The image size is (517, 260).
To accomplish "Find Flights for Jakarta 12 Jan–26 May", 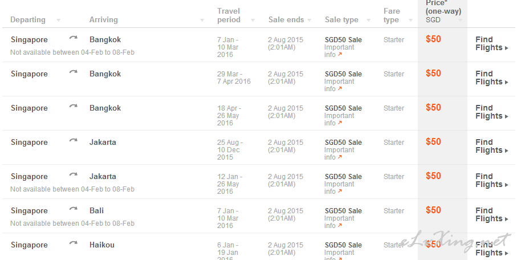I will click(x=491, y=180).
